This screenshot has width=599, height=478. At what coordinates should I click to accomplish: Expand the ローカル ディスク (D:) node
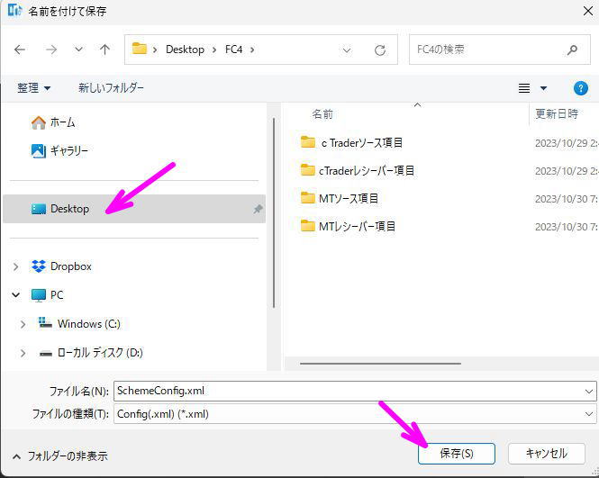tap(23, 353)
